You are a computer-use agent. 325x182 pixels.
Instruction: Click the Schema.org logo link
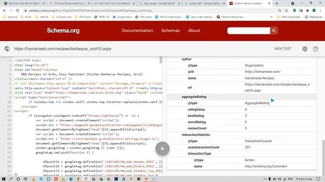click(63, 30)
